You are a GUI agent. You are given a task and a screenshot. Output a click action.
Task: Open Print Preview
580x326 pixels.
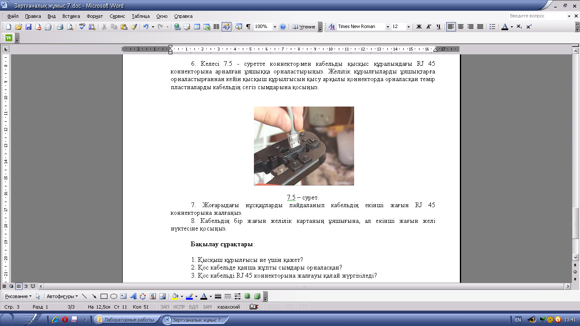coord(70,27)
